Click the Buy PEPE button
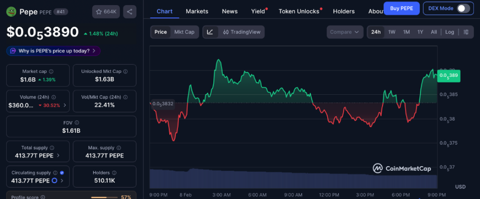This screenshot has width=480, height=199. (401, 8)
